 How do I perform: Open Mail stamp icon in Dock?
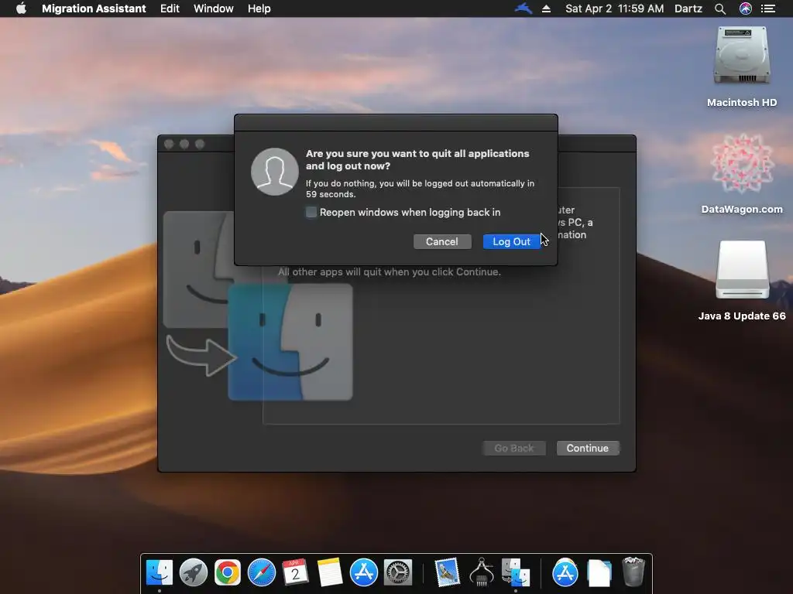click(x=447, y=572)
